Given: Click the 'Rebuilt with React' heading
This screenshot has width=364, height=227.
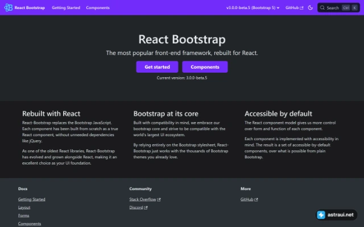Looking at the screenshot, I should pos(51,113).
